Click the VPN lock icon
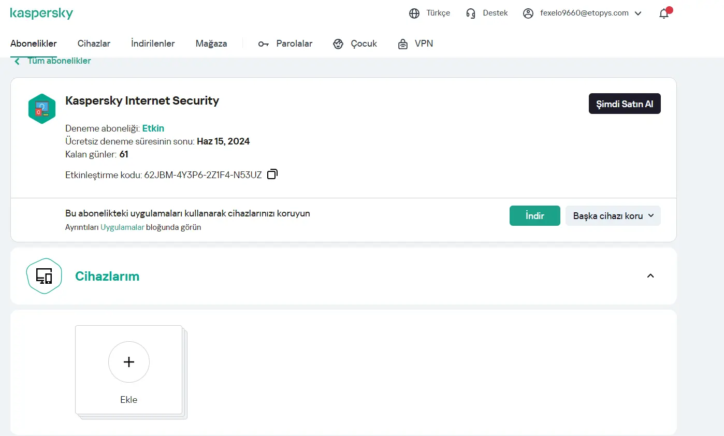 (403, 44)
